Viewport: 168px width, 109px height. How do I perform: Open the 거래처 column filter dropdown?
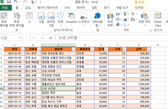click(x=39, y=49)
